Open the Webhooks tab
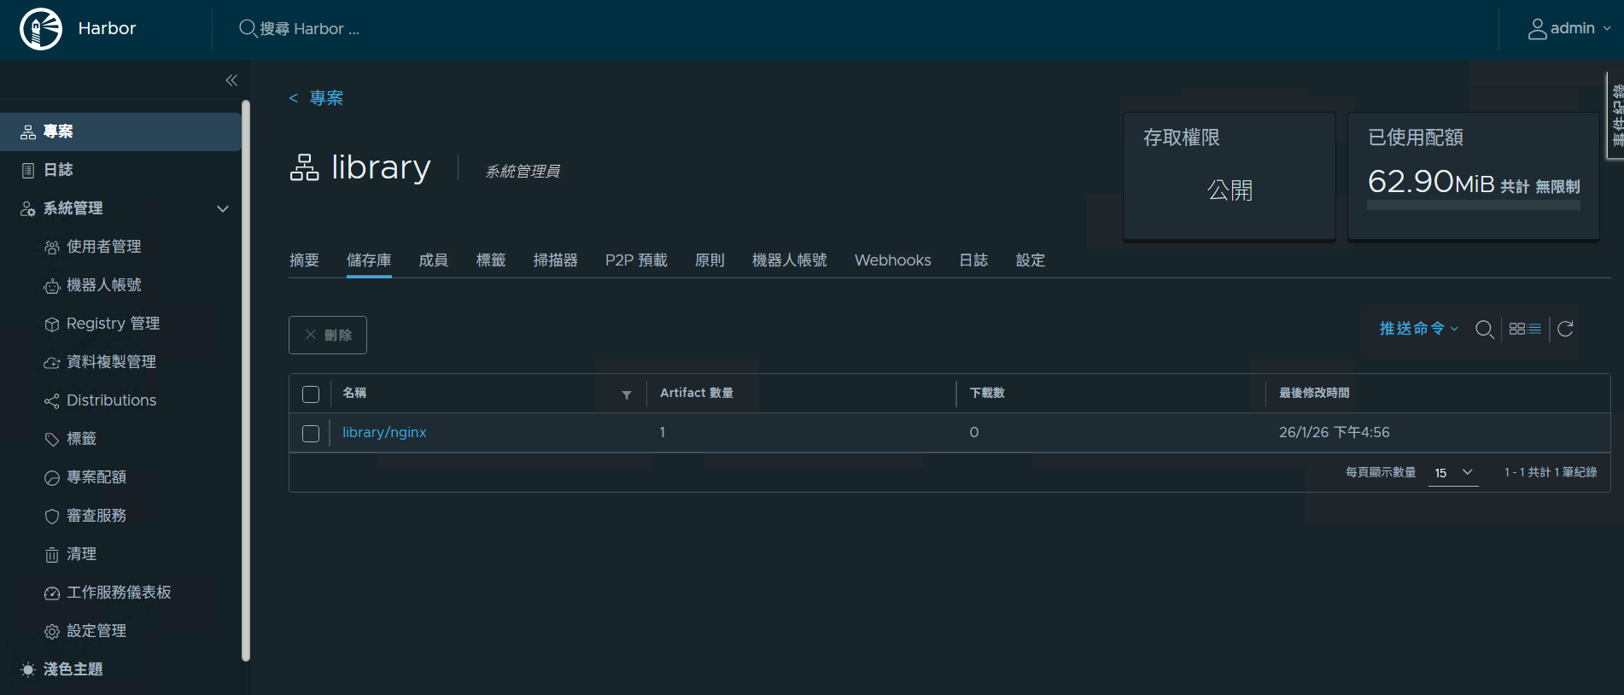This screenshot has height=695, width=1624. pyautogui.click(x=893, y=260)
